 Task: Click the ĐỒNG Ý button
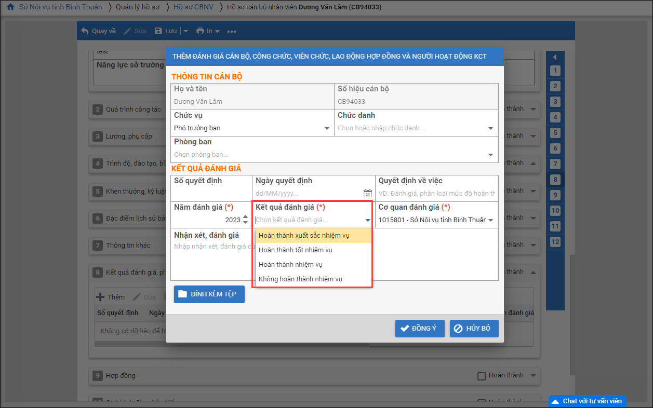coord(419,329)
